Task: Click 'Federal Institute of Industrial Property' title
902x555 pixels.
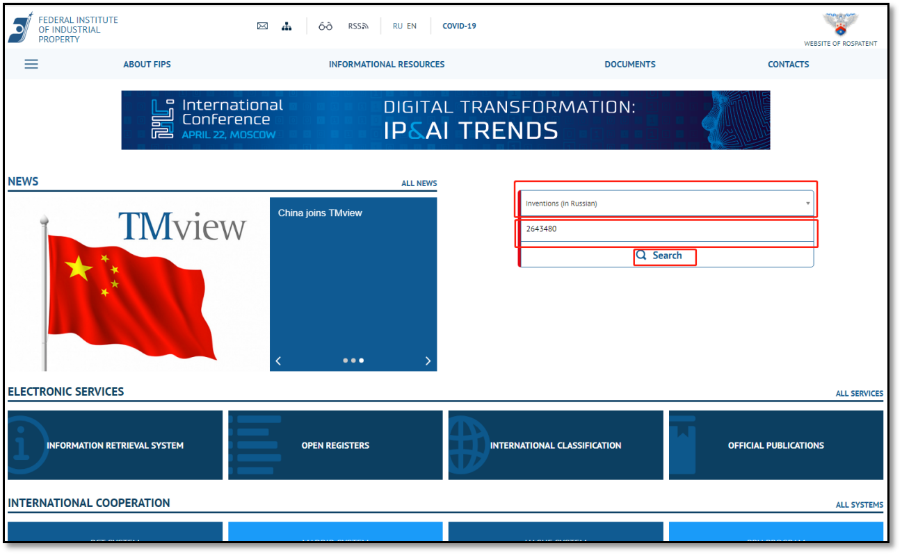Action: click(78, 30)
